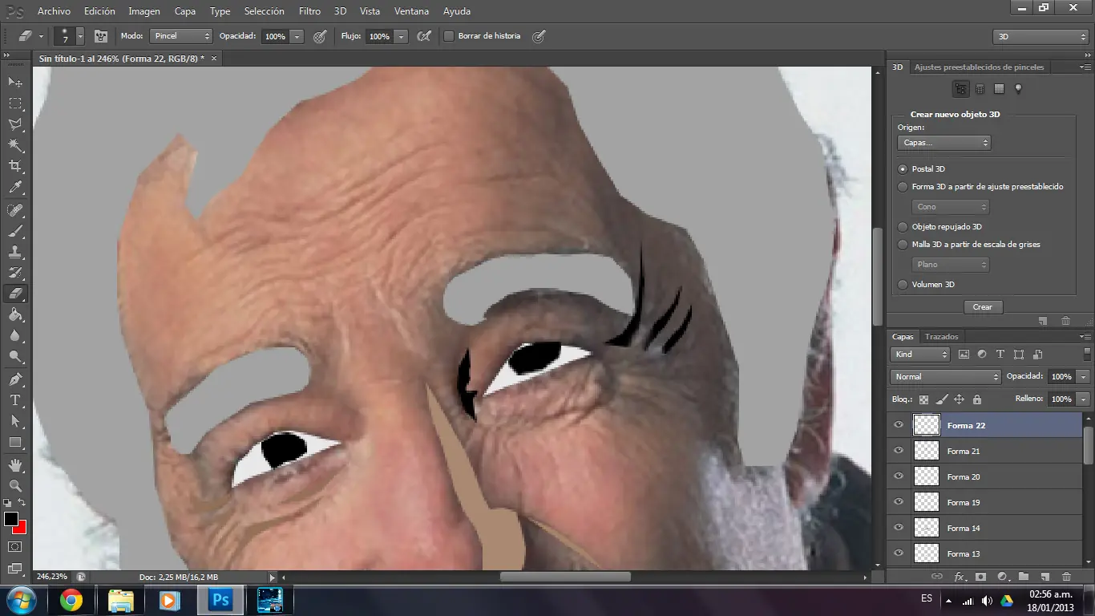Select the Type tool

click(15, 400)
